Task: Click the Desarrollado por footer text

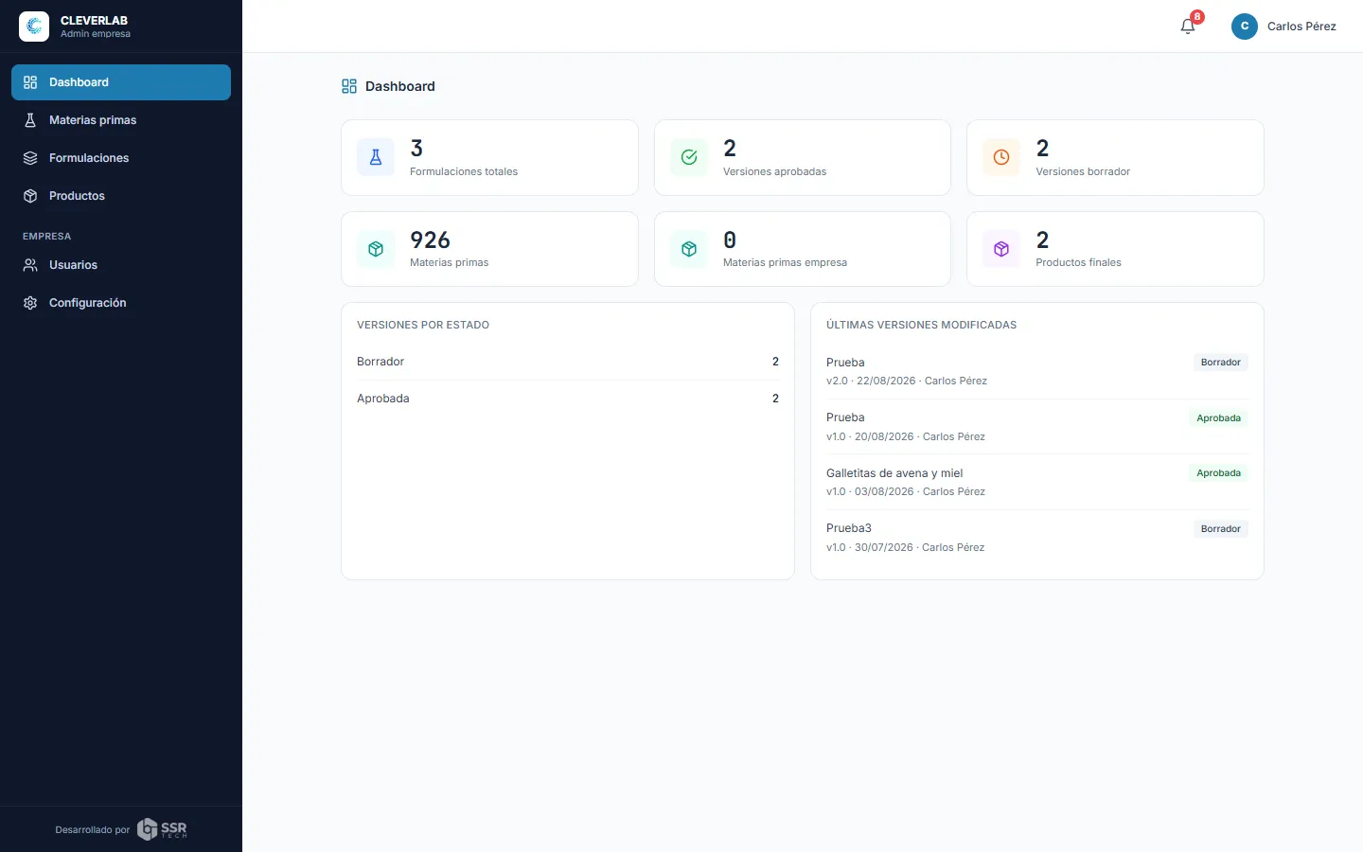Action: tap(93, 830)
